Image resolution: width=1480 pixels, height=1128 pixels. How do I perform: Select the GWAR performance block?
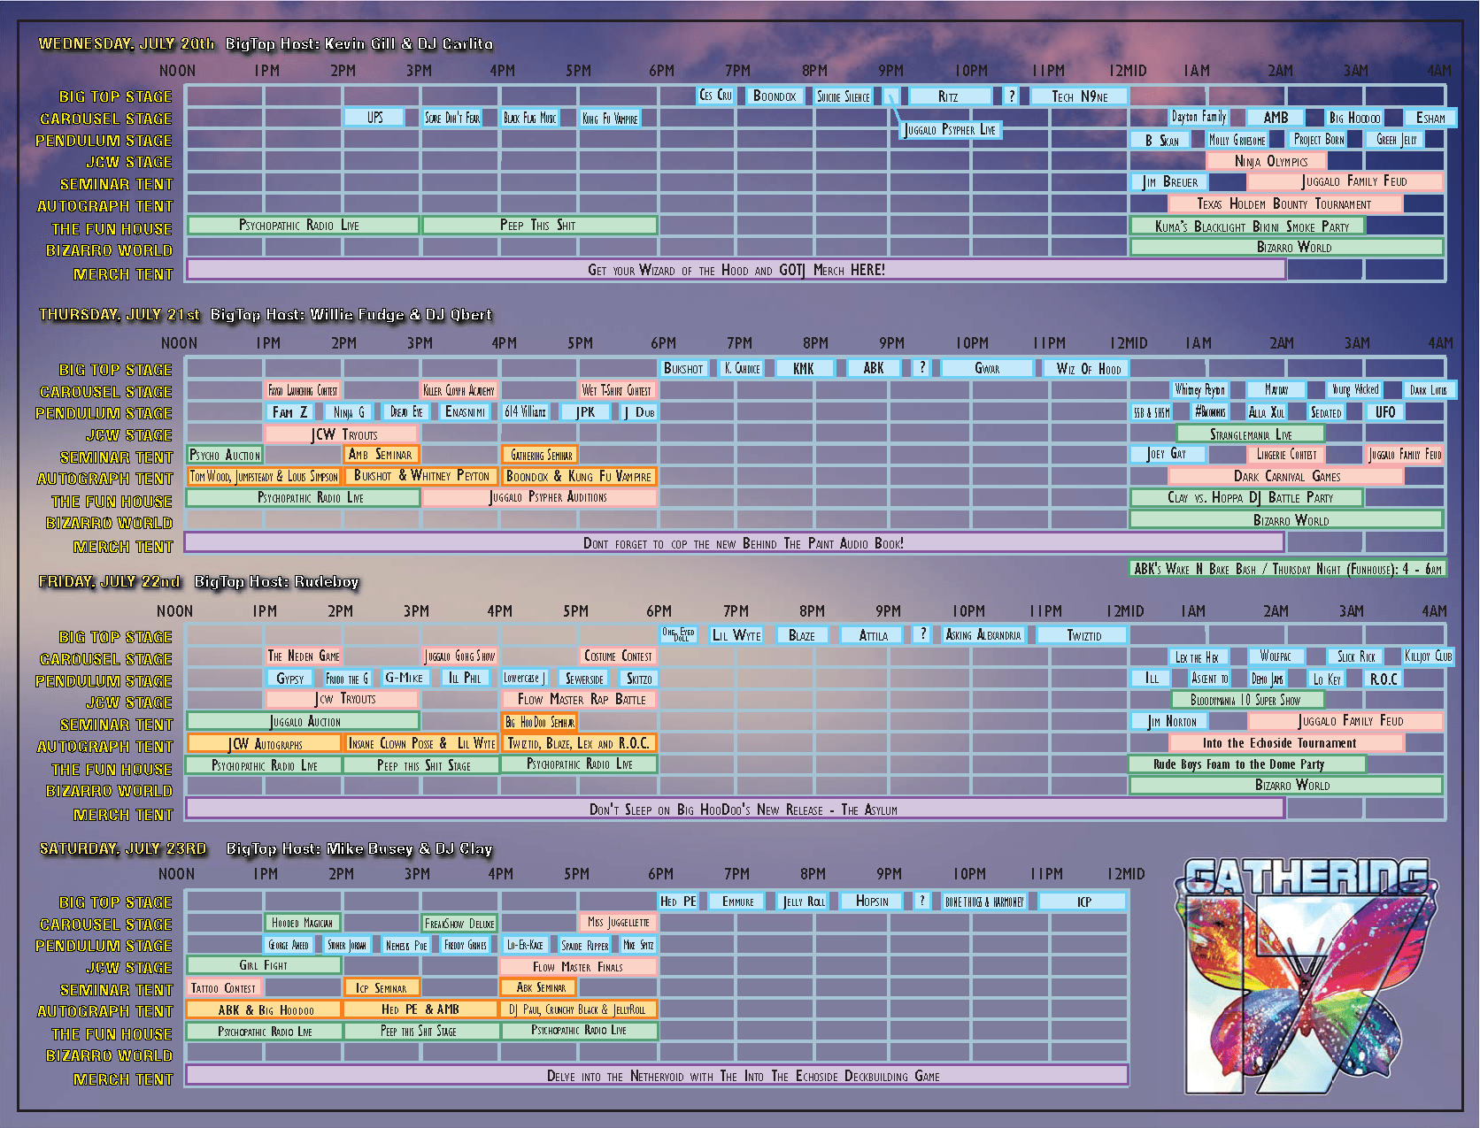pos(987,368)
